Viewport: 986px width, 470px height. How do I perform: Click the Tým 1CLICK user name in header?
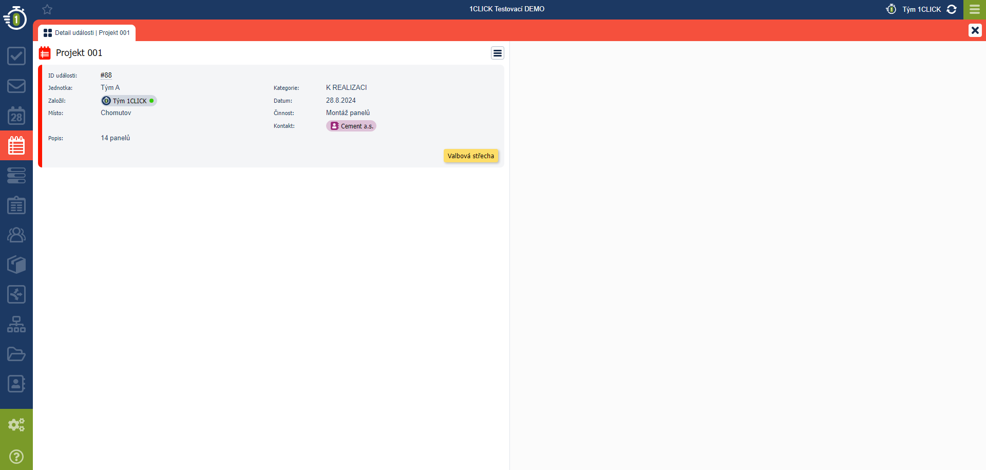(x=922, y=9)
